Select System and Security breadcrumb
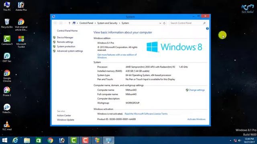Screen dimensions: 257x144 pos(107,23)
